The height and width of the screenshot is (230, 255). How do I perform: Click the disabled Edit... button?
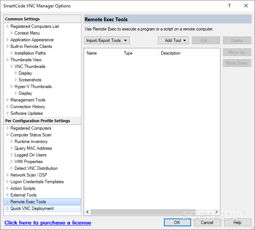point(206,40)
